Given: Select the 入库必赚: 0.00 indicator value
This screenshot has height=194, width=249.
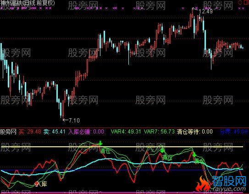Looking at the screenshot, I should tap(86, 132).
